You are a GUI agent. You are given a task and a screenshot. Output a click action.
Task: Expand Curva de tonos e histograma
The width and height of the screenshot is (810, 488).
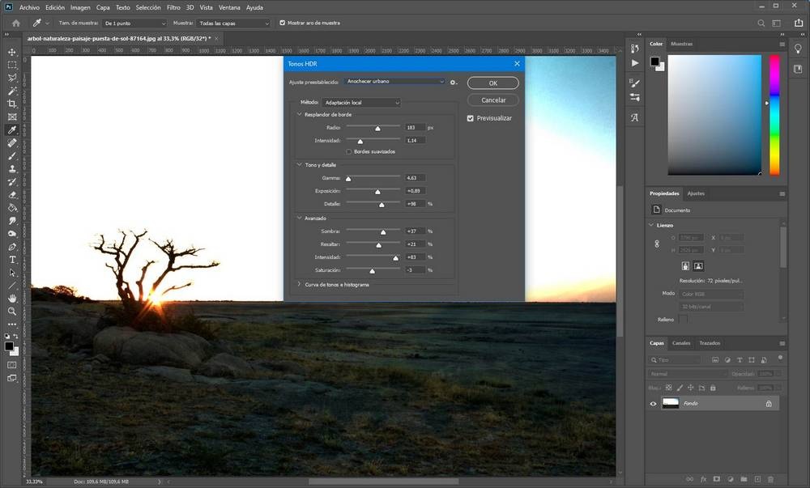pyautogui.click(x=300, y=285)
